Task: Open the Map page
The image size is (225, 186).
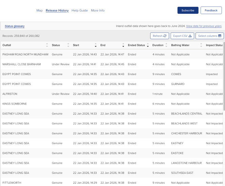Action: (x=39, y=10)
